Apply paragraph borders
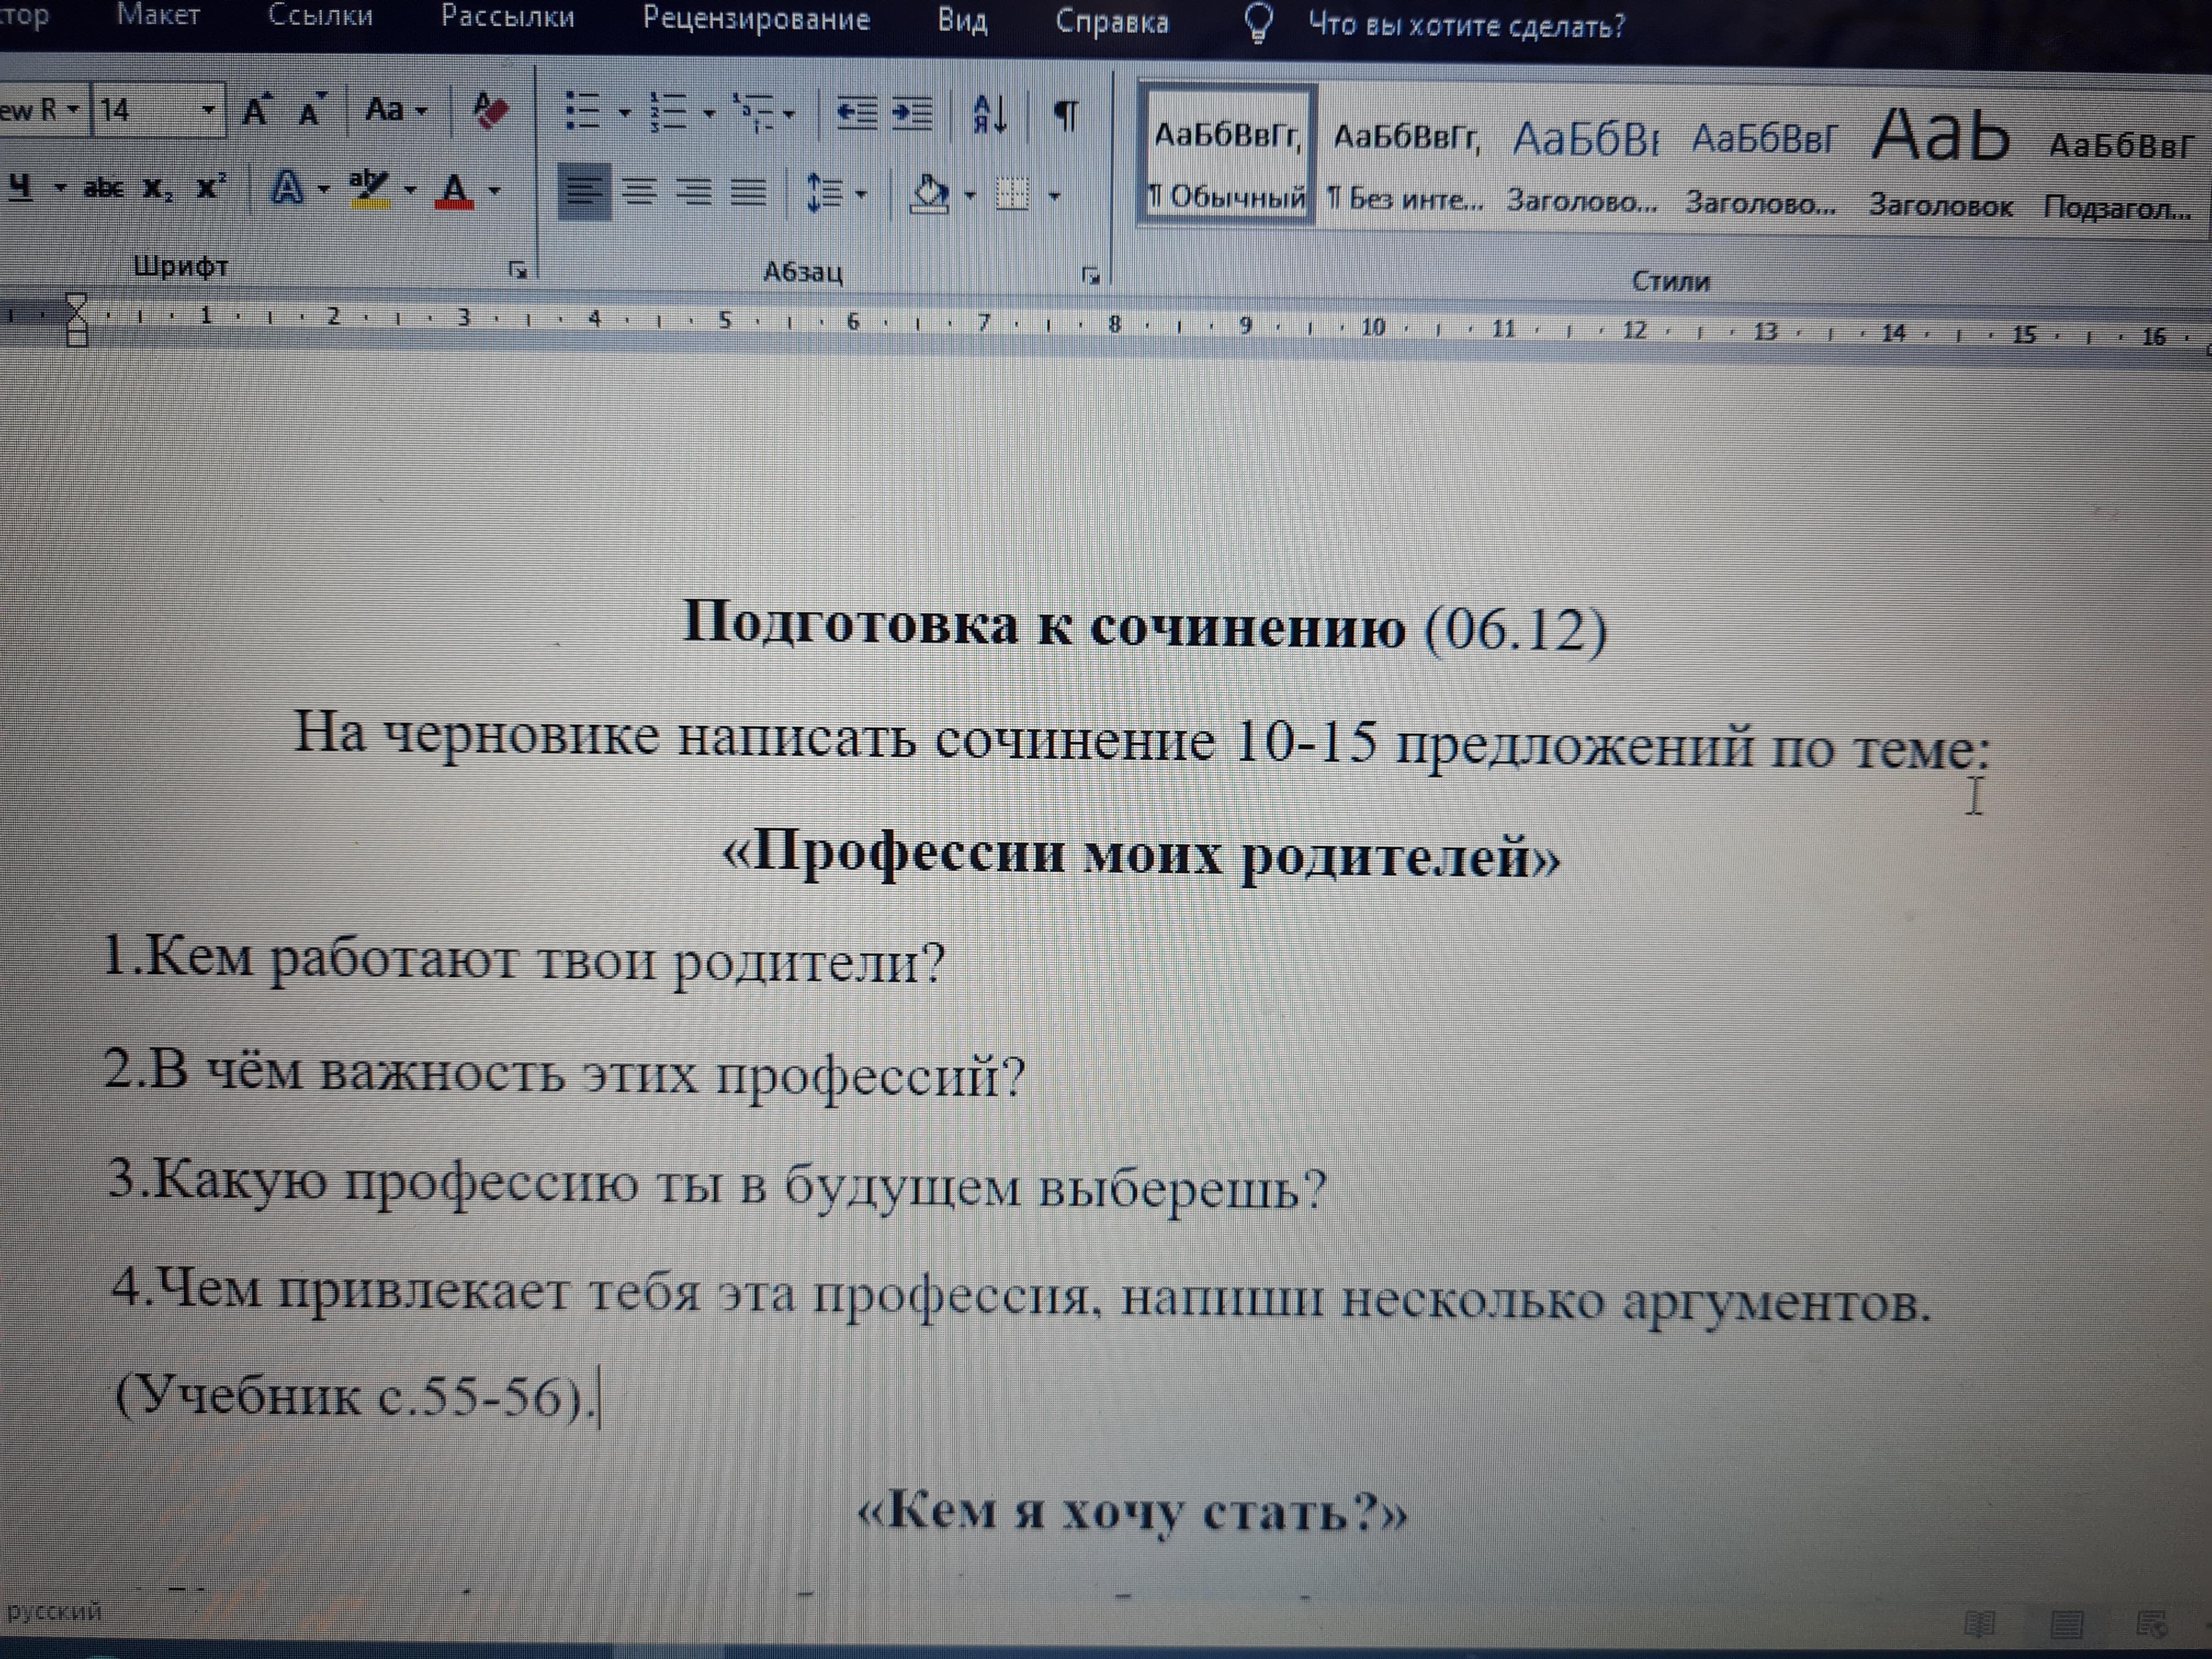This screenshot has height=1659, width=2212. tap(1012, 195)
